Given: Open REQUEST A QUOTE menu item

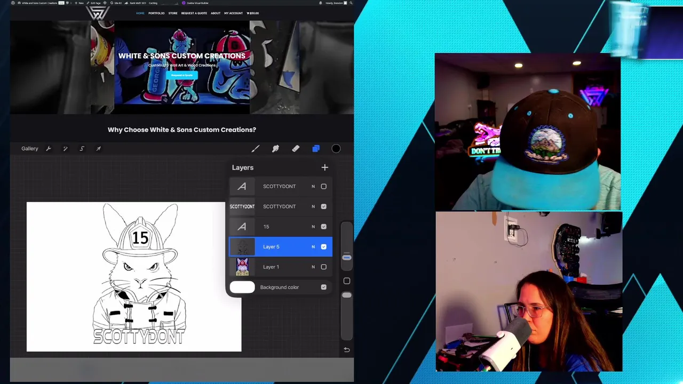Looking at the screenshot, I should (x=194, y=13).
